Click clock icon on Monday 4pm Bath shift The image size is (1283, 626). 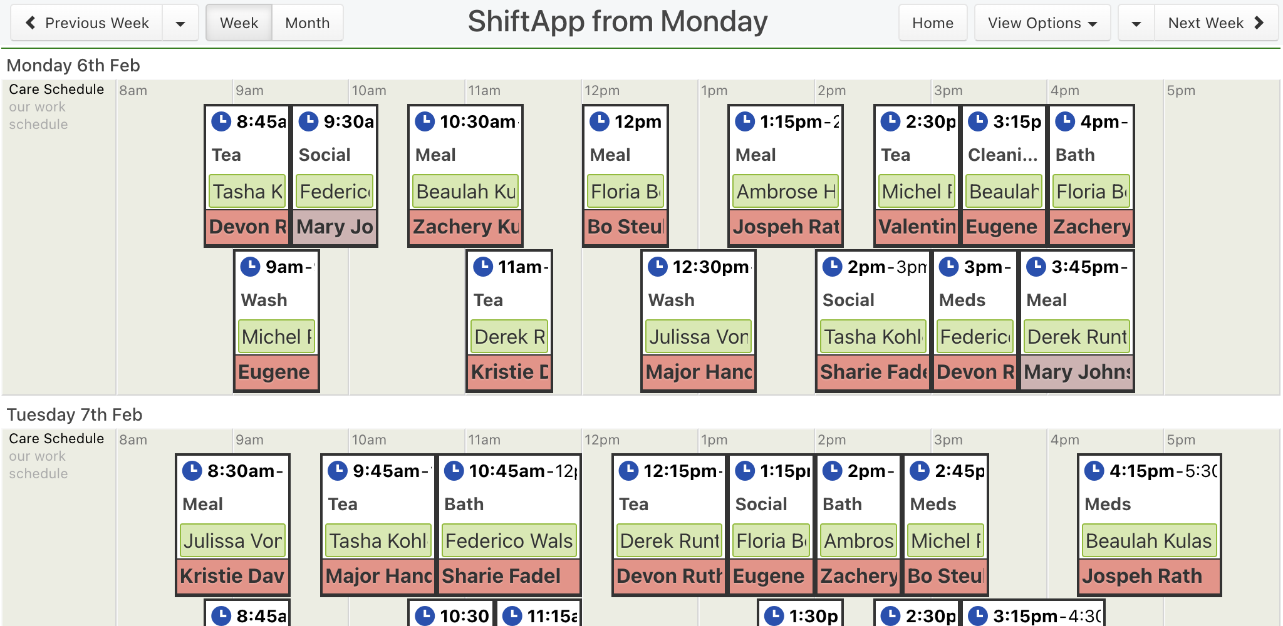tap(1065, 121)
